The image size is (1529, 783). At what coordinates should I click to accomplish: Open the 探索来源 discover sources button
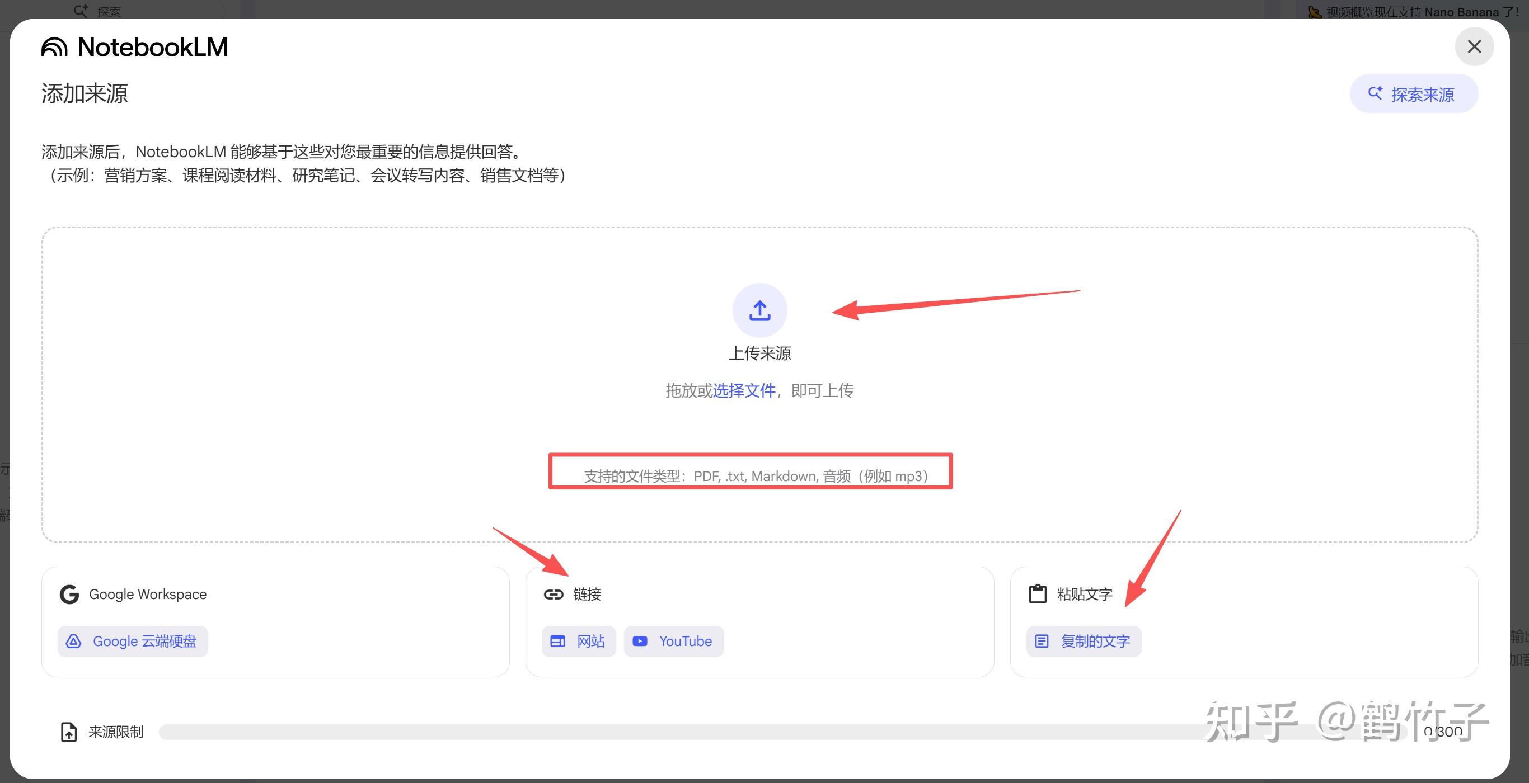(1413, 94)
